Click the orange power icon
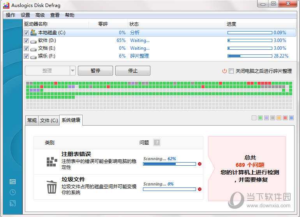This screenshot has width=300, height=217. pyautogui.click(x=224, y=71)
